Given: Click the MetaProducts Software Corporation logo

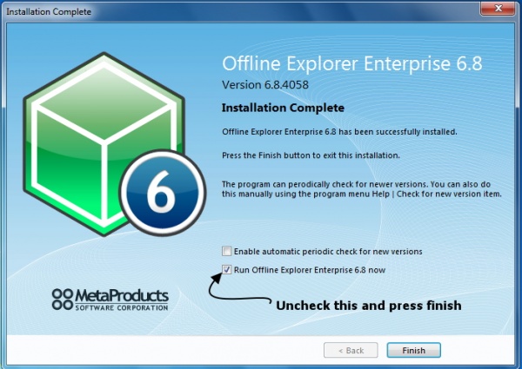Looking at the screenshot, I should [110, 300].
